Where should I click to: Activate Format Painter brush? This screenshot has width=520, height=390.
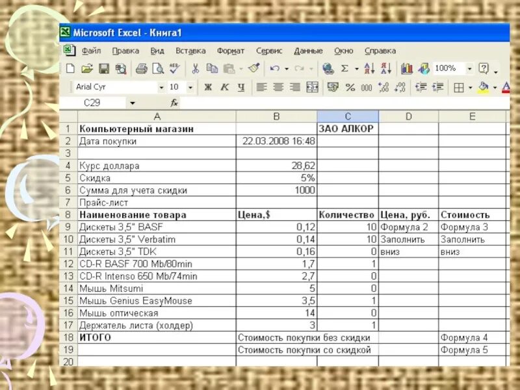tap(253, 68)
